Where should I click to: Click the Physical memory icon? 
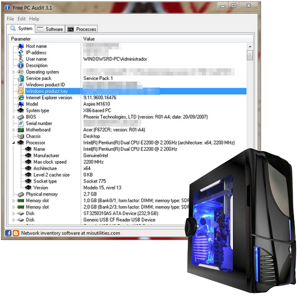(20, 194)
